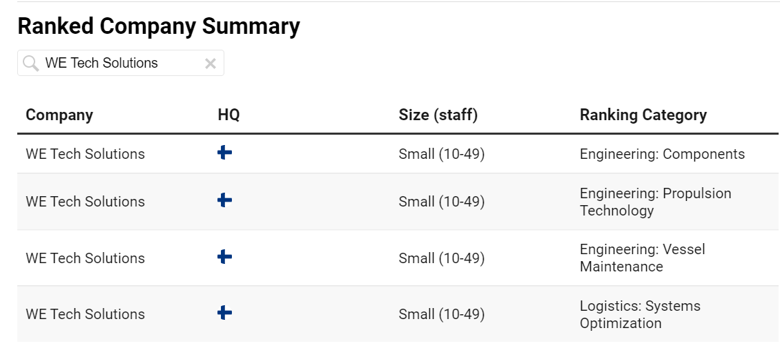780x355 pixels.
Task: Sort by the HQ column header
Action: pyautogui.click(x=229, y=115)
